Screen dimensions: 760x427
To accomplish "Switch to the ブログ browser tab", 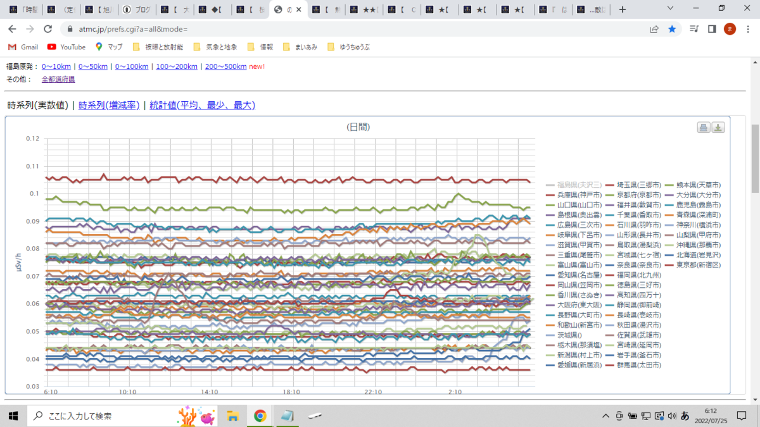I will point(136,9).
